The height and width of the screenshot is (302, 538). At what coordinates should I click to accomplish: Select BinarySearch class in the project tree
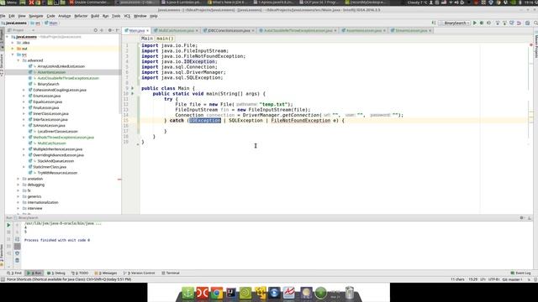point(49,84)
